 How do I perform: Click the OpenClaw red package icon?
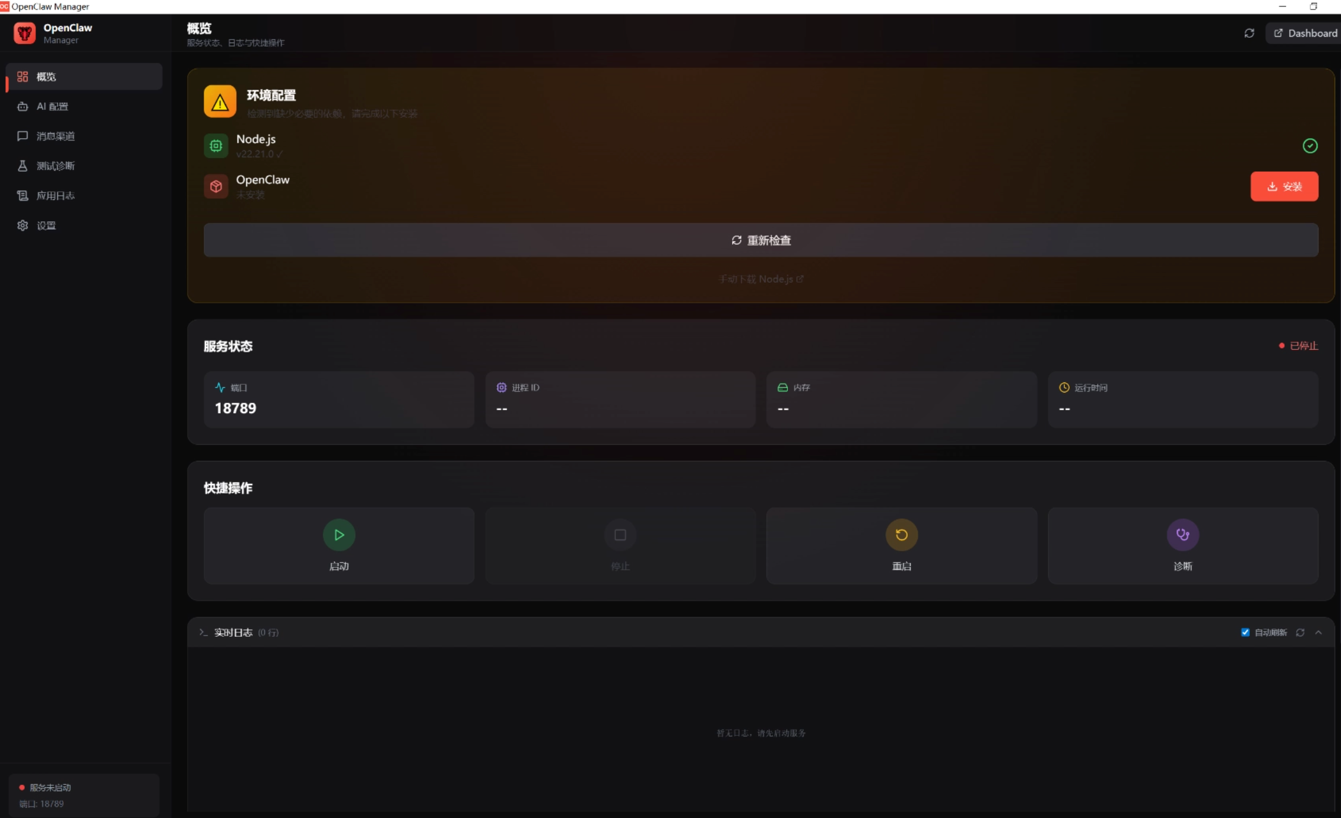[x=216, y=186]
